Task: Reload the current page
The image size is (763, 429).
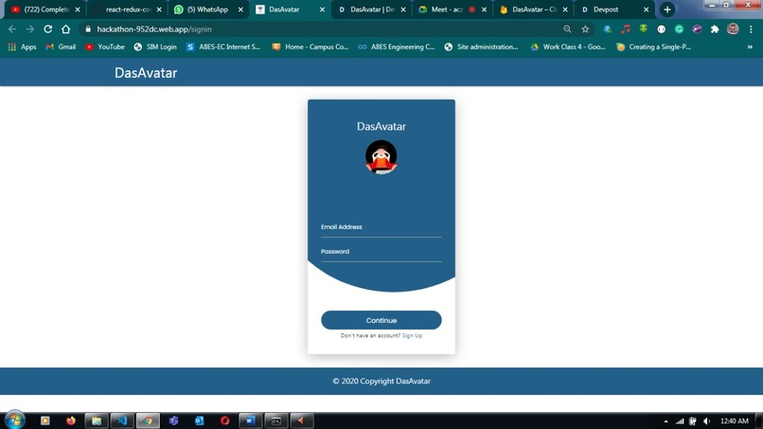Action: [47, 29]
